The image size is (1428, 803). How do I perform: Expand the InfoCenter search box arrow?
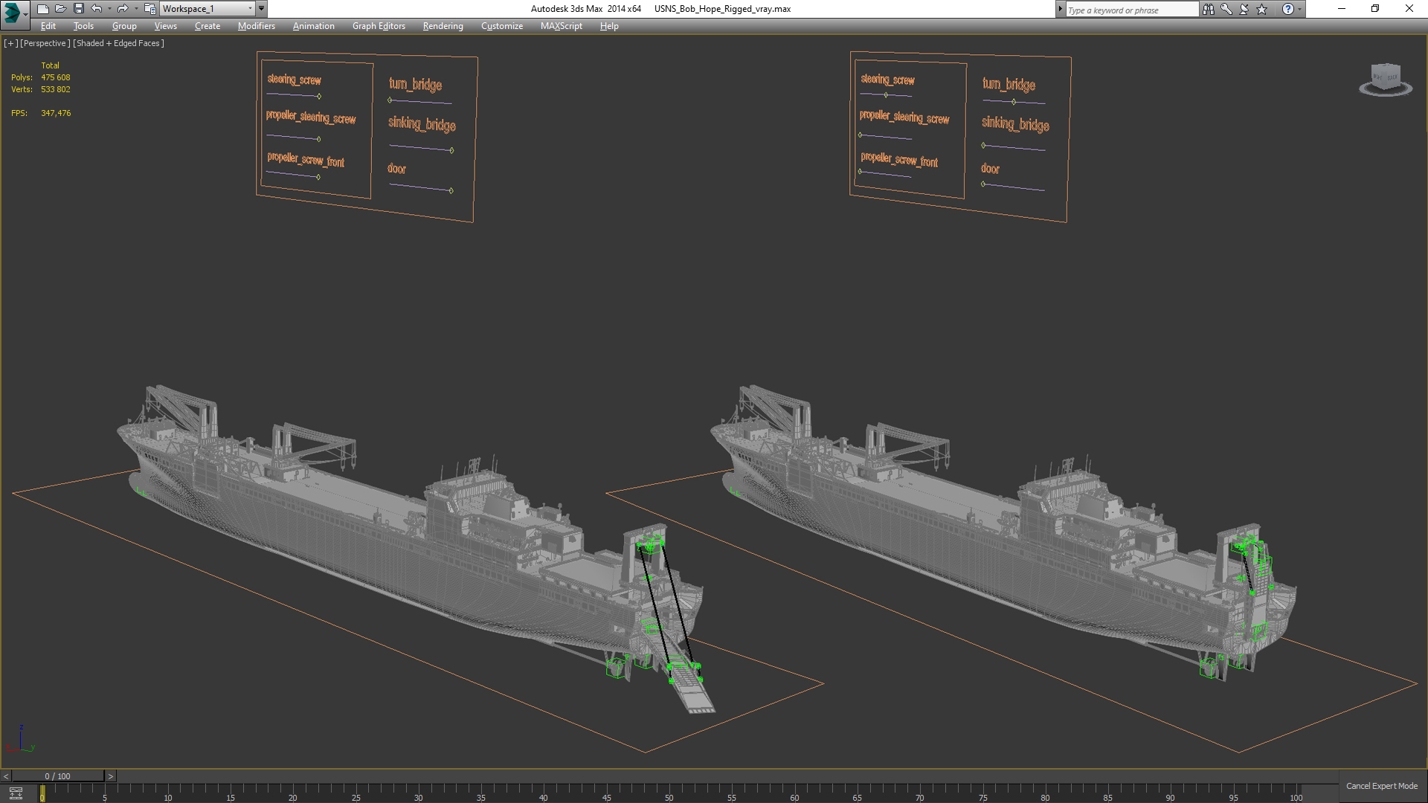1061,9
